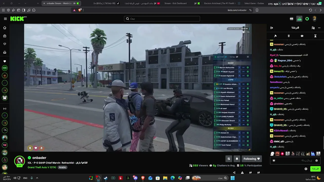Open Discord from the taskbar

click(x=135, y=178)
